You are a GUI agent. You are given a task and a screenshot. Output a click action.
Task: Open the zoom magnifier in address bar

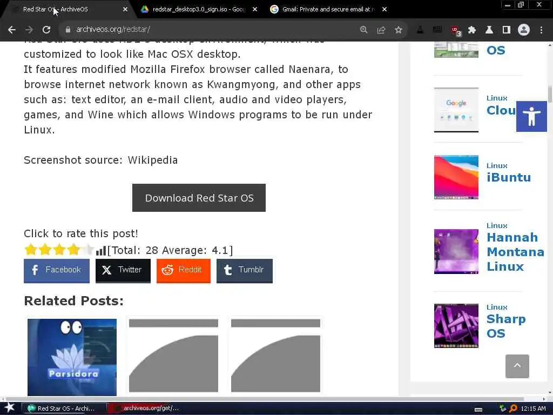tap(363, 30)
